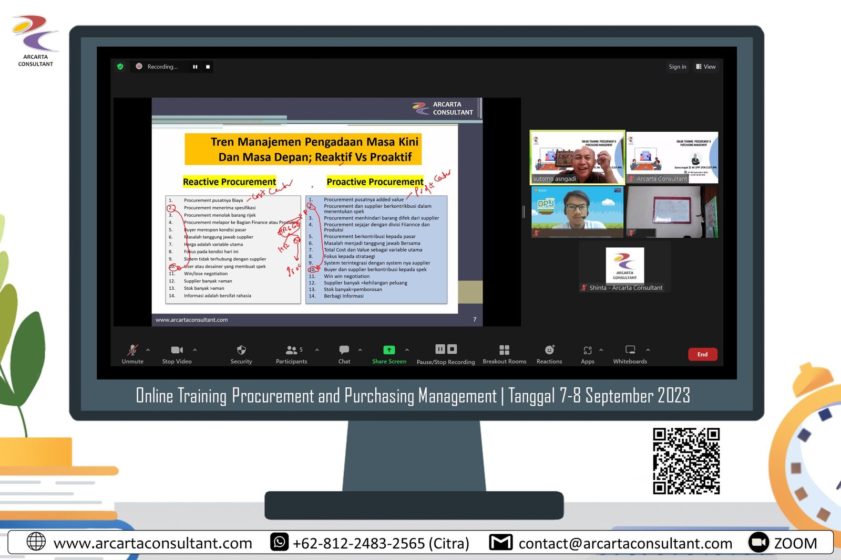Image resolution: width=841 pixels, height=560 pixels.
Task: Open the Participants panel
Action: pyautogui.click(x=291, y=350)
